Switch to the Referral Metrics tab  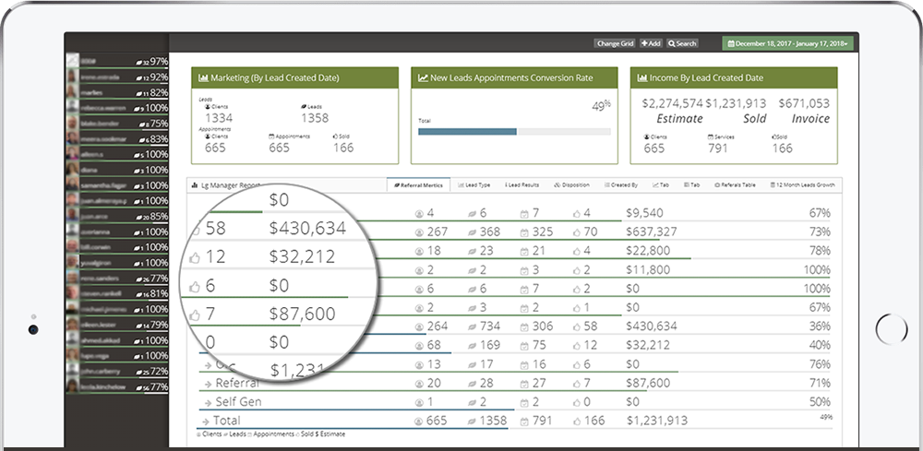(418, 185)
